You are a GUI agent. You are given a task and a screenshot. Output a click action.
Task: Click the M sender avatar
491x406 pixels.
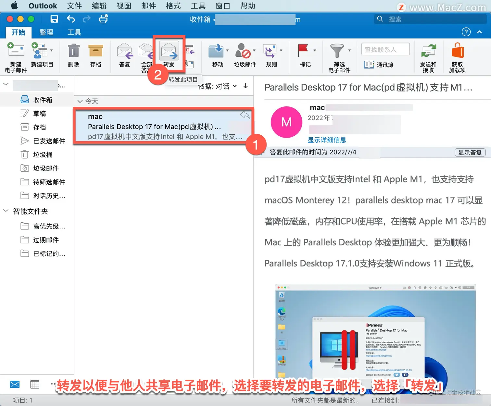pos(286,122)
